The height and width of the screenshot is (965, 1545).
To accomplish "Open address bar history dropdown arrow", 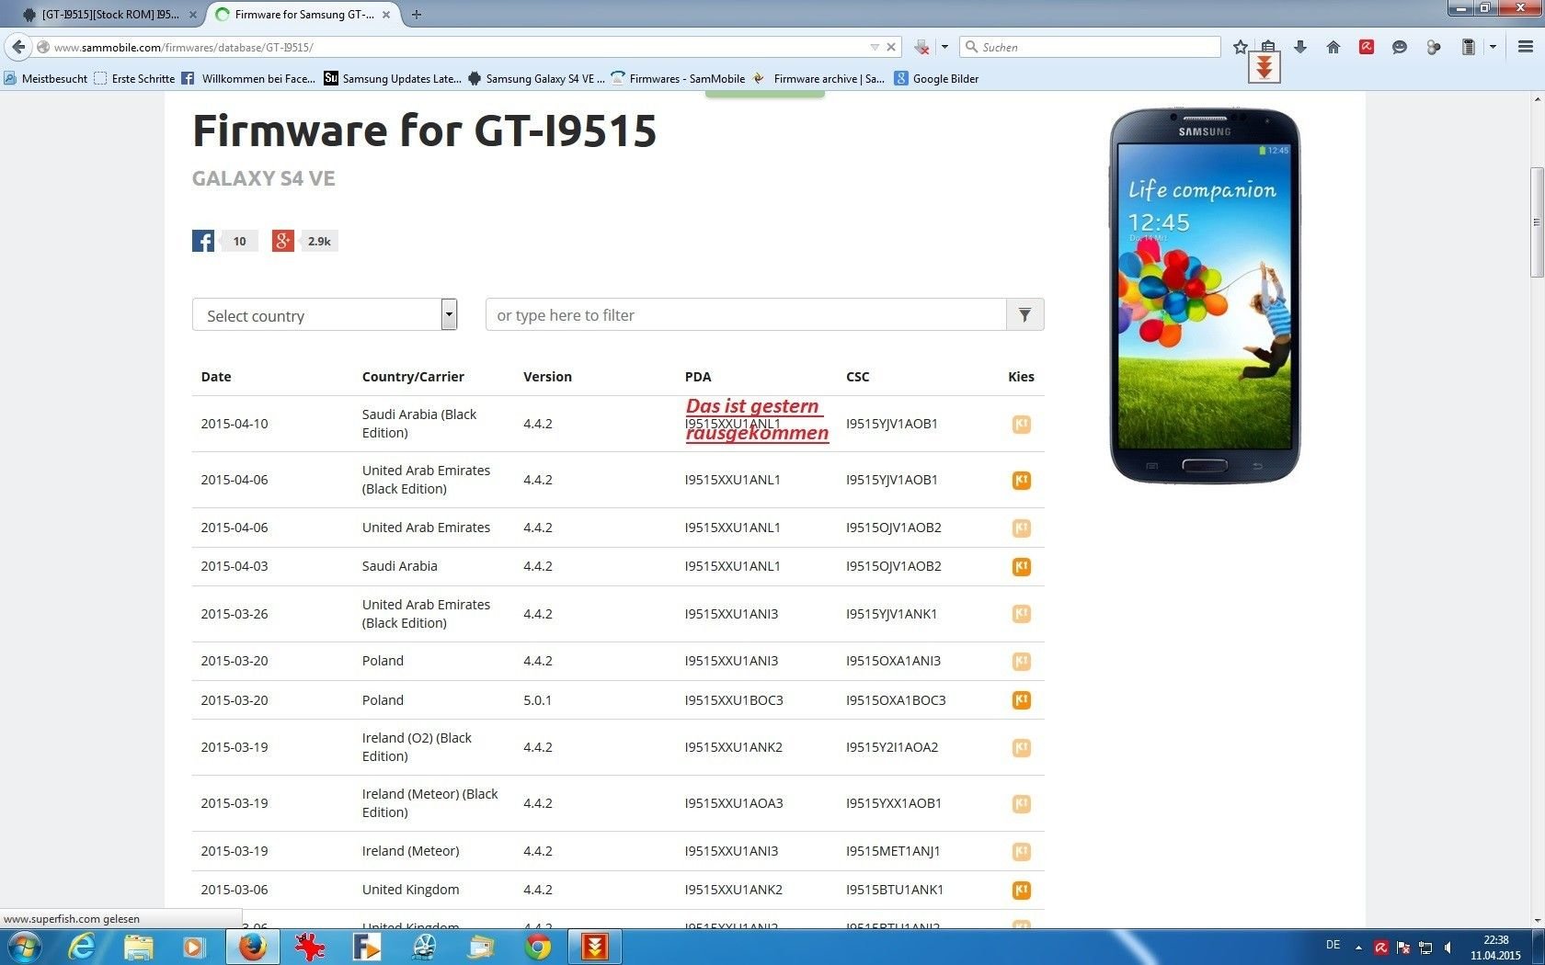I will pyautogui.click(x=875, y=47).
